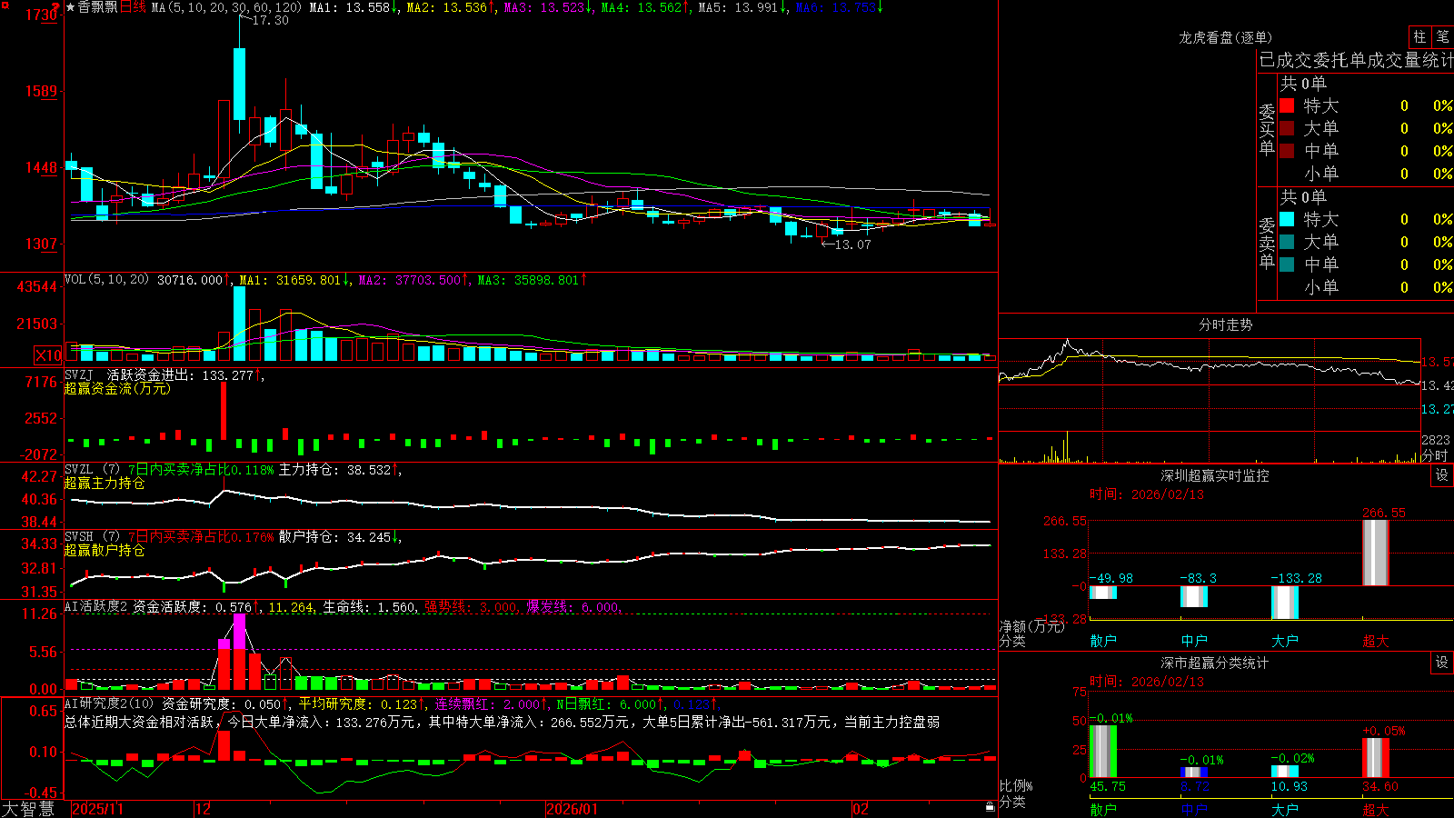Click the MA(5,10,20,30,60,120) indicator parameters
The image size is (1454, 818).
[226, 7]
